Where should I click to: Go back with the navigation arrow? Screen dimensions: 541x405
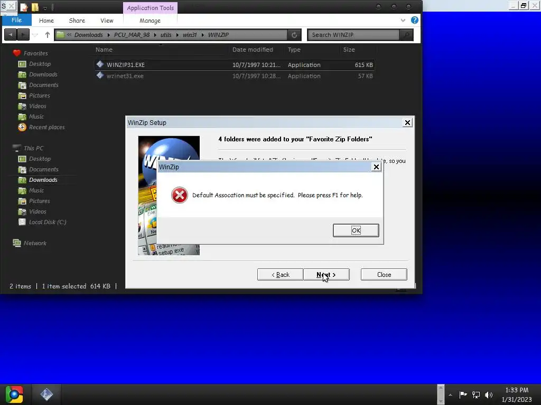click(x=11, y=35)
